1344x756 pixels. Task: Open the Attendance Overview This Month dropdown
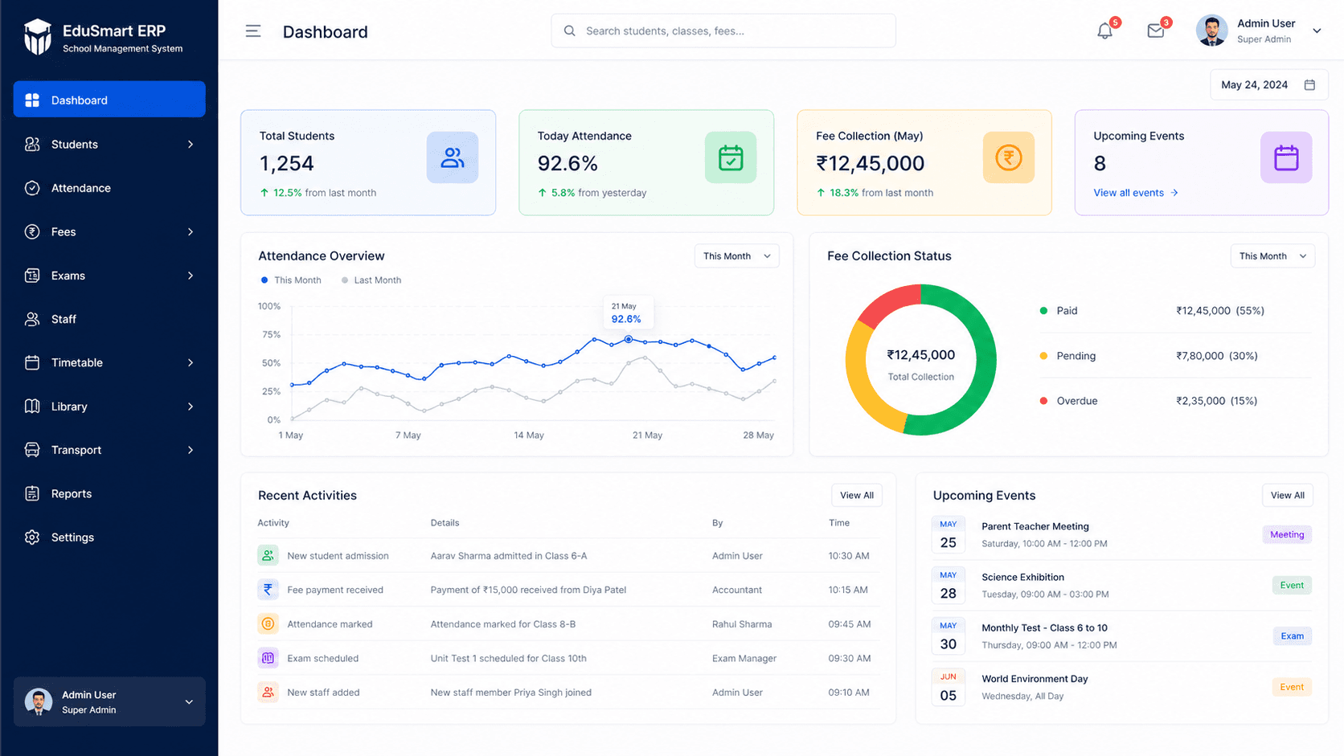736,256
